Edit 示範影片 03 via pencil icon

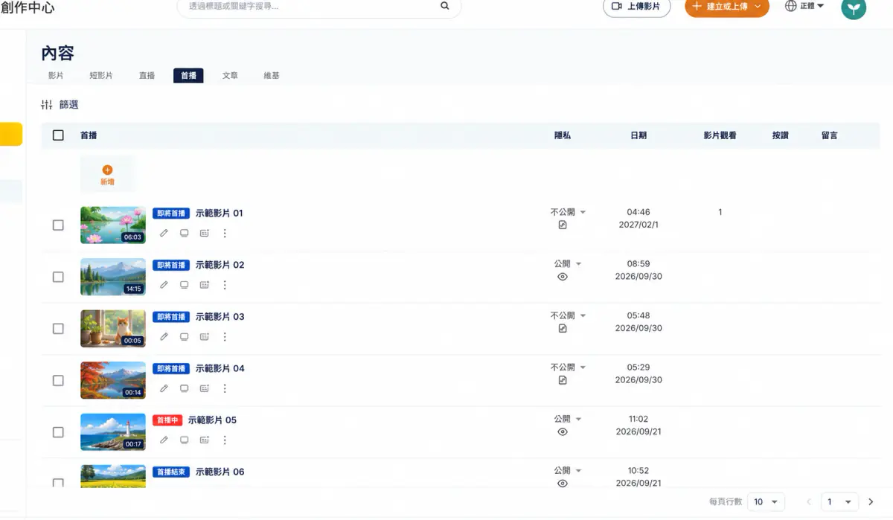(164, 336)
